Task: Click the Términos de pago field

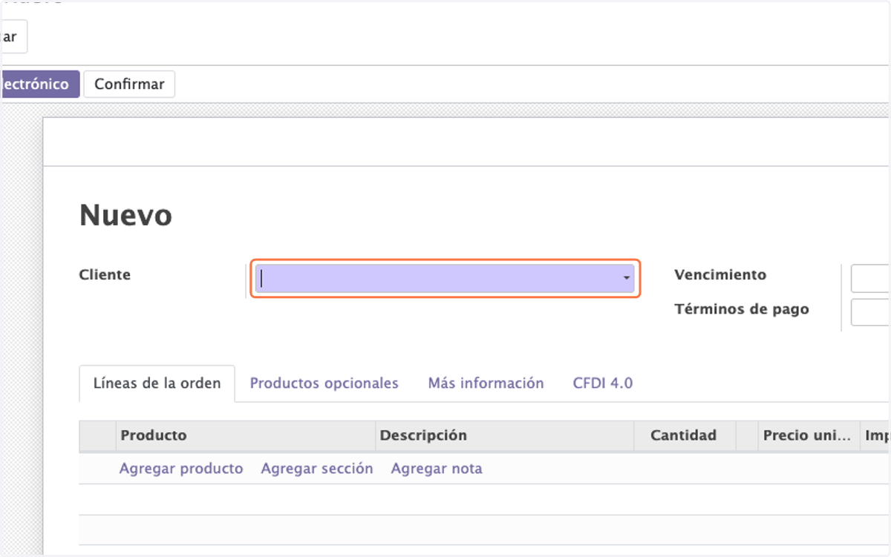Action: point(871,312)
